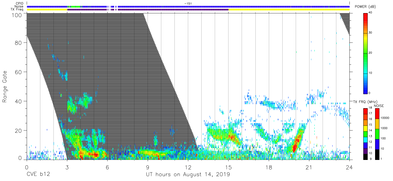Pick the red block in the NOISE legend
393x181 pixels.
377,113
